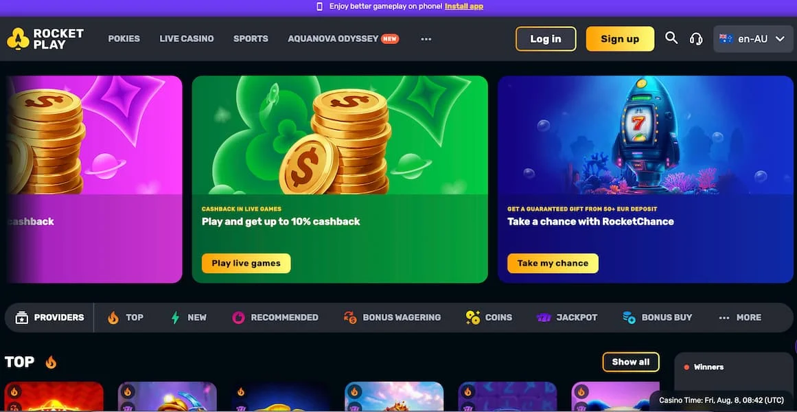Screen dimensions: 797x412
Task: Select the TOP flame category
Action: point(126,317)
